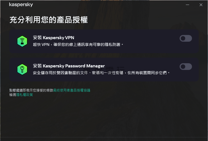
Task: Click the green Kaspersky VPN hexagon icon
Action: (22, 41)
